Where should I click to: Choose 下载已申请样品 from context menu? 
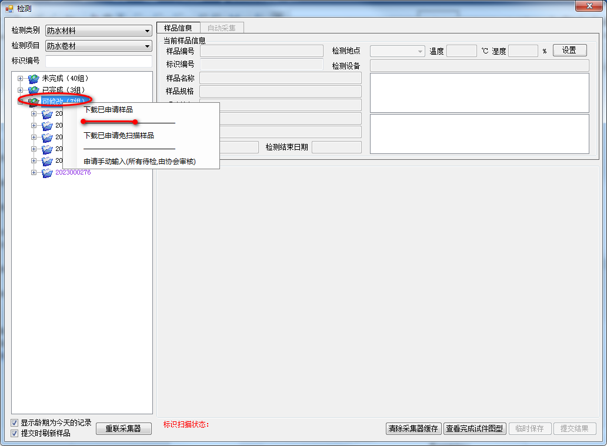[x=108, y=110]
